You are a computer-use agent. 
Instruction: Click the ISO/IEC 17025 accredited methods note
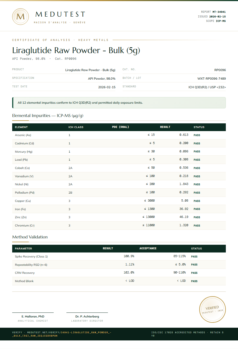(x=187, y=334)
